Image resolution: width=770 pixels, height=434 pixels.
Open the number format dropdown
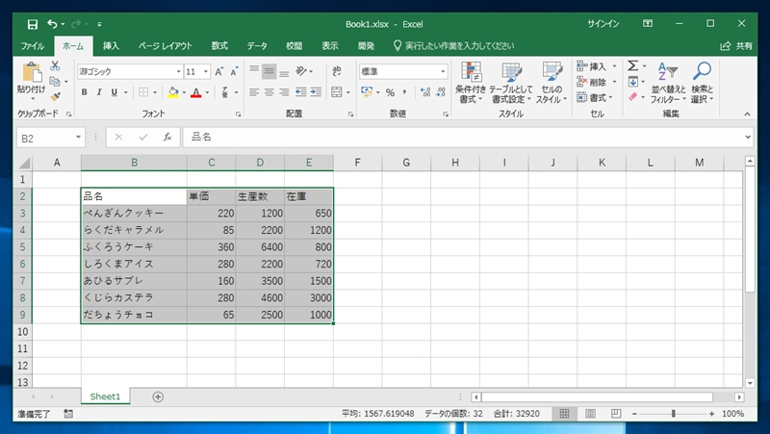point(443,71)
